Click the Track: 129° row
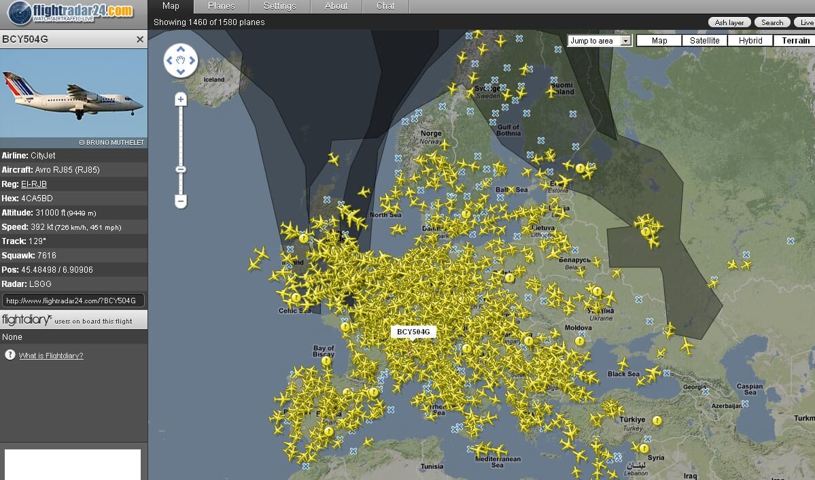 (74, 241)
